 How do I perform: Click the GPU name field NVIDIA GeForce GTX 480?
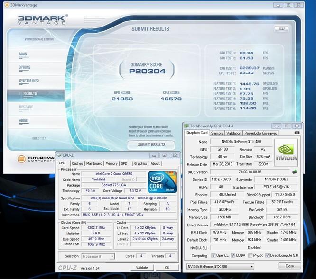(241, 142)
